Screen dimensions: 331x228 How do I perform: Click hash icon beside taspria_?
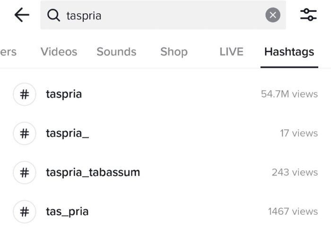click(x=24, y=133)
